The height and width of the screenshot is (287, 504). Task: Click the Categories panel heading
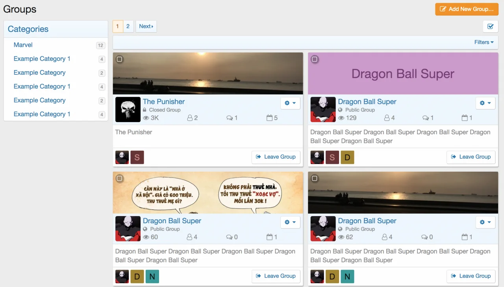click(x=28, y=29)
